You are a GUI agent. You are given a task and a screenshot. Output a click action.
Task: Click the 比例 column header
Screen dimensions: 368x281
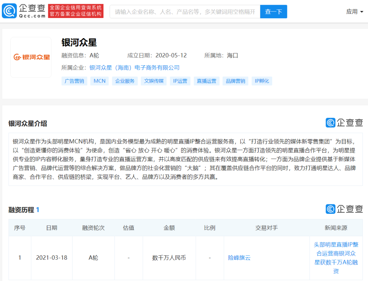click(210, 228)
